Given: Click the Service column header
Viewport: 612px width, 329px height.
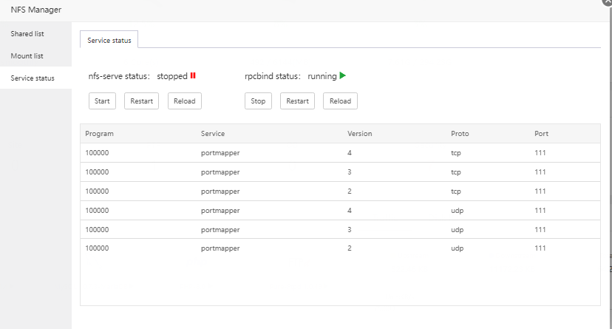Looking at the screenshot, I should click(213, 134).
